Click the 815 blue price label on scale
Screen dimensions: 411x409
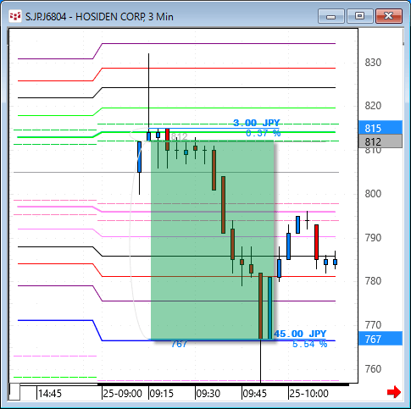(x=380, y=128)
